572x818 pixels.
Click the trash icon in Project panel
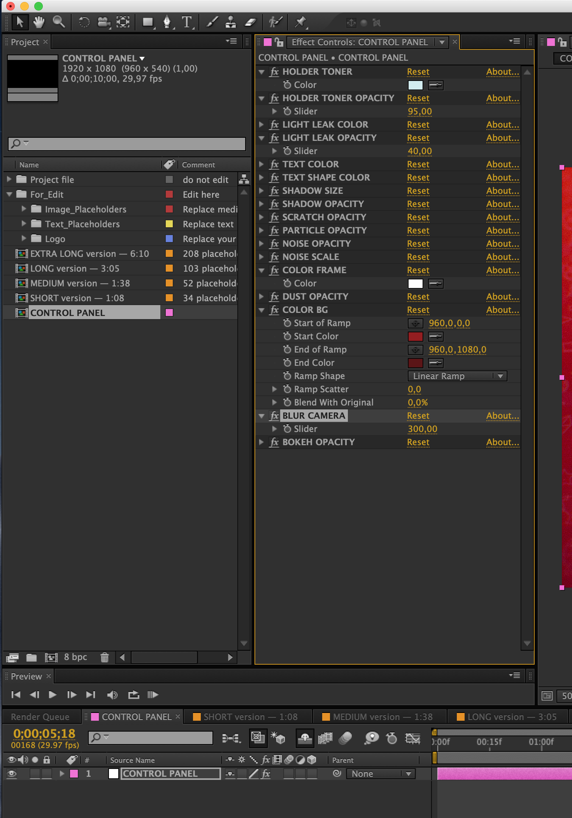(x=104, y=657)
